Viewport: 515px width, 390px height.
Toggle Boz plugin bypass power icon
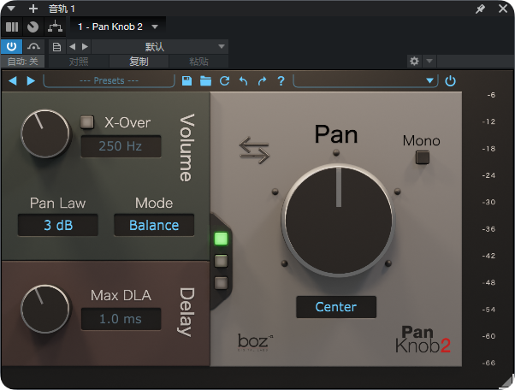tap(450, 80)
